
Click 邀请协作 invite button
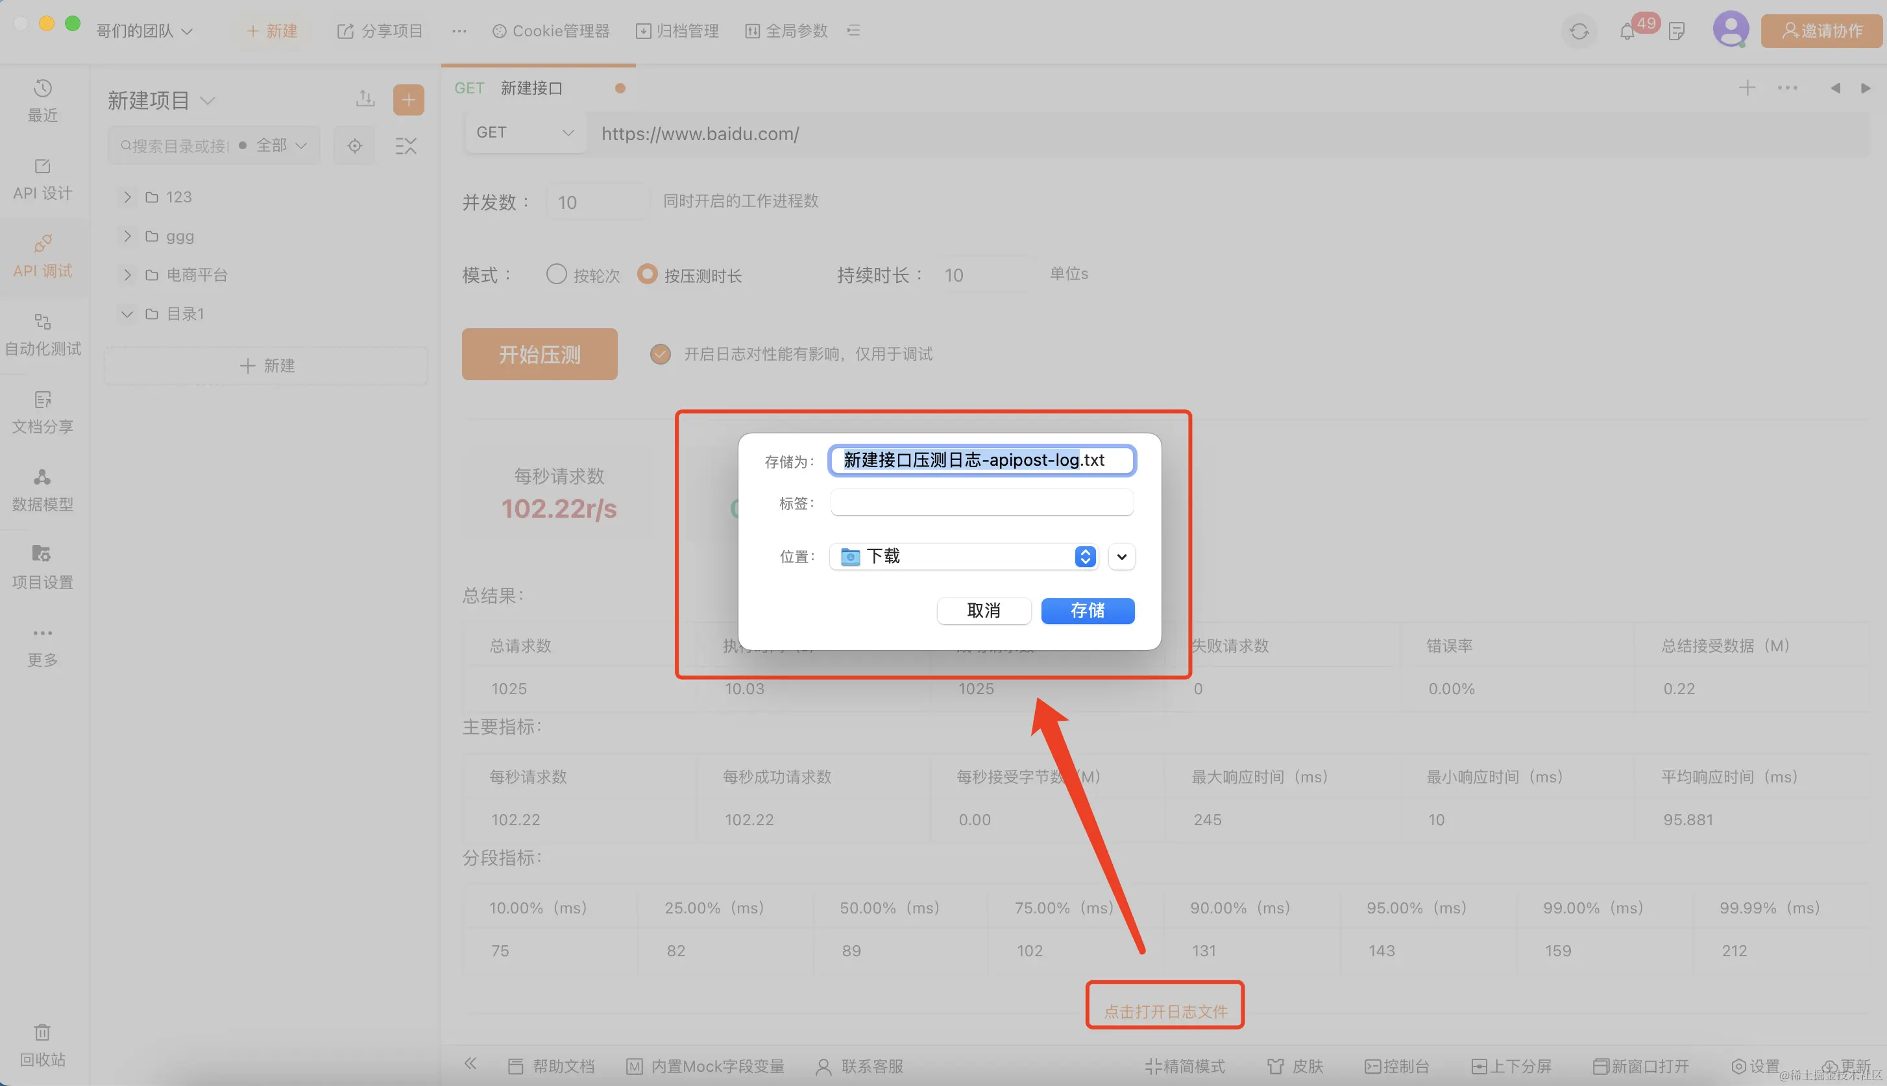[x=1821, y=30]
